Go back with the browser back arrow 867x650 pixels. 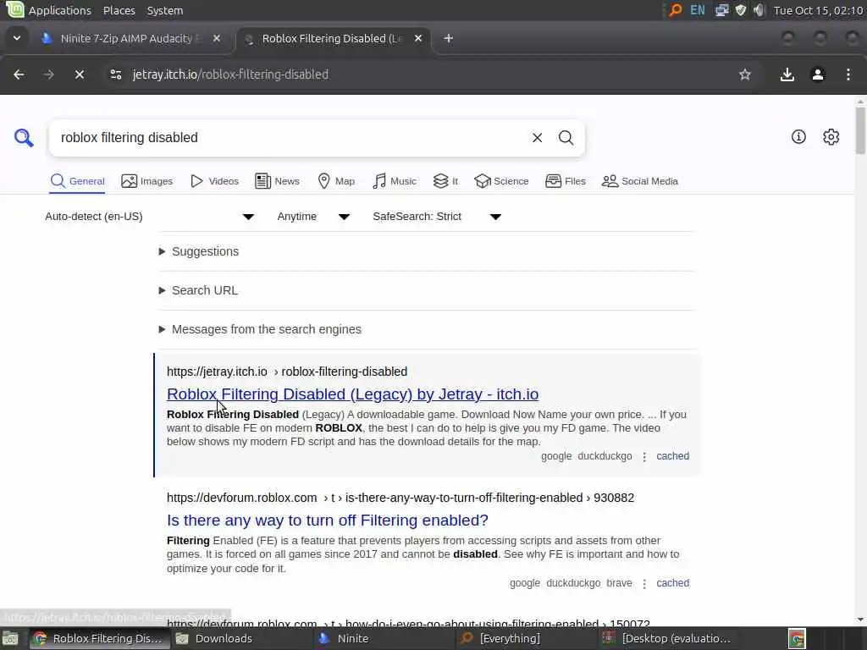[19, 74]
